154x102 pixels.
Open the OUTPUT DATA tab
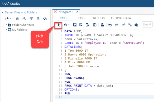121,18
